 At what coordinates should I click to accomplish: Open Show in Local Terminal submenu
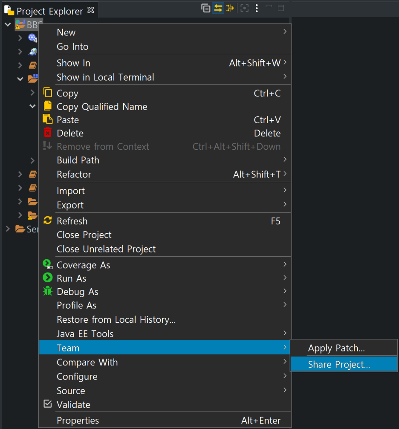165,77
